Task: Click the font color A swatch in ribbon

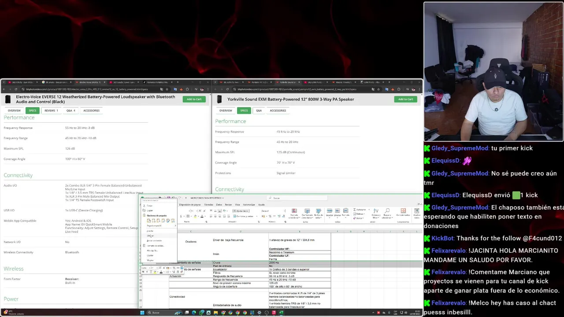Action: tap(202, 216)
